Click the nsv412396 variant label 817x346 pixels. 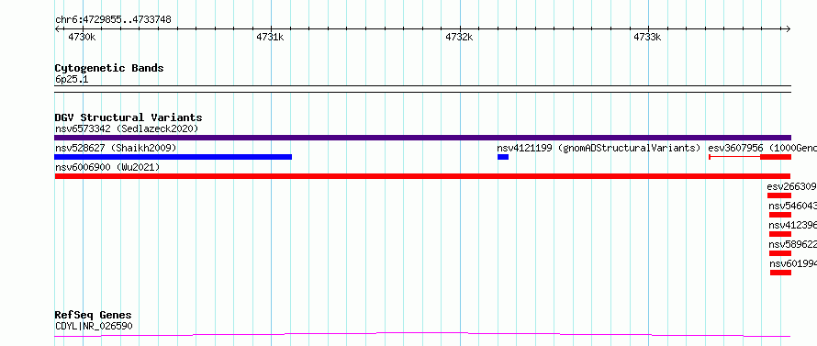pyautogui.click(x=792, y=225)
